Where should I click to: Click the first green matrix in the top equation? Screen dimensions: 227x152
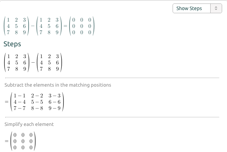click(16, 26)
